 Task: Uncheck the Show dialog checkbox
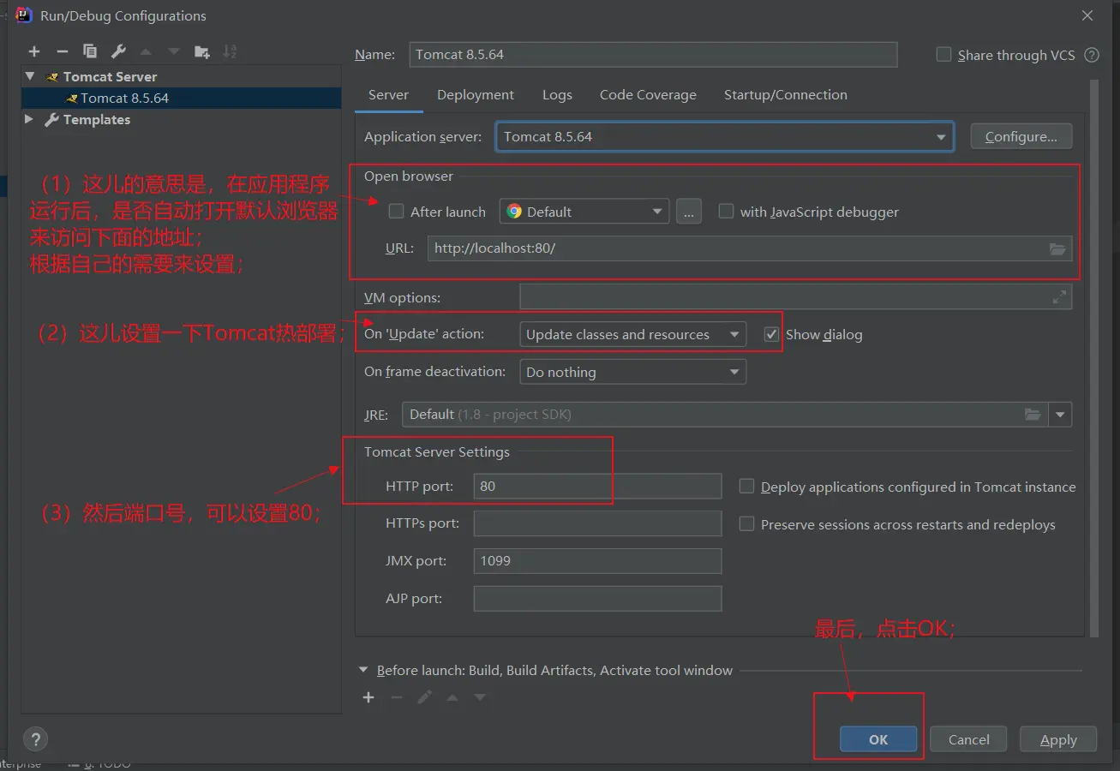[x=771, y=334]
